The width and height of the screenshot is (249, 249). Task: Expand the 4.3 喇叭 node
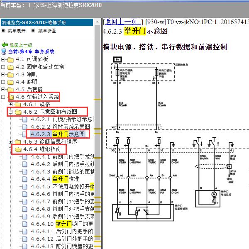pos(3,74)
